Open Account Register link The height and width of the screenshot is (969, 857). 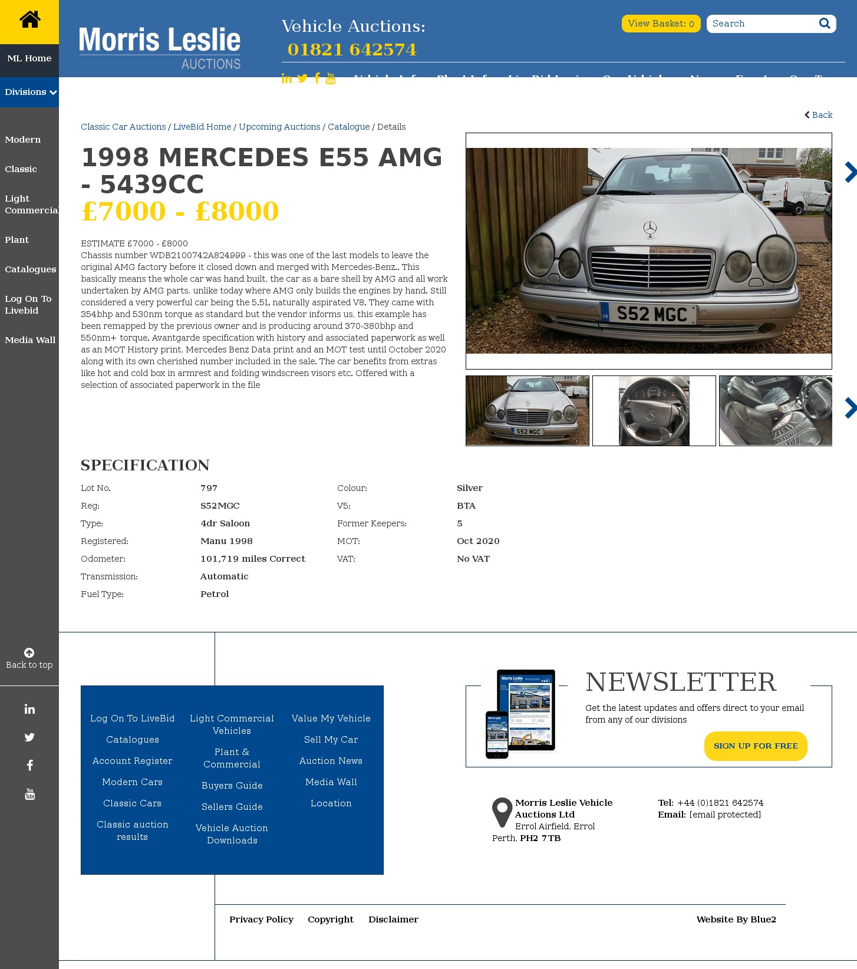(133, 761)
